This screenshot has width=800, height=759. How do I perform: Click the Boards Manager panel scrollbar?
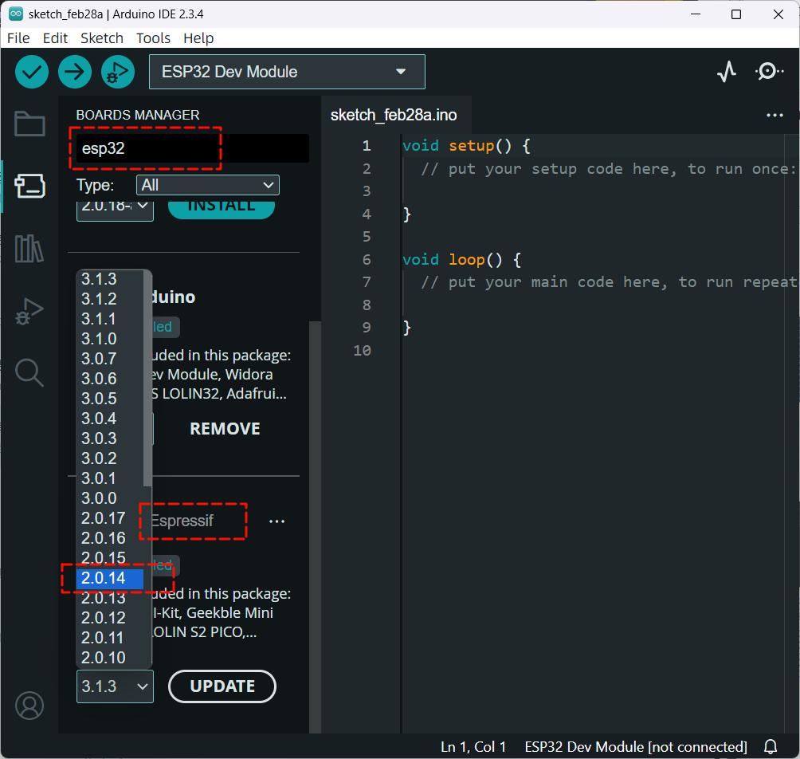point(316,527)
